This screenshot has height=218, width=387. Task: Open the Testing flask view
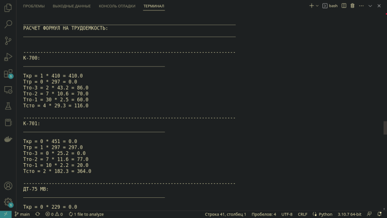pyautogui.click(x=8, y=106)
